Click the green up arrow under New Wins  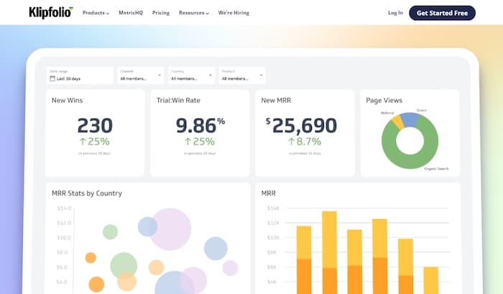83,142
